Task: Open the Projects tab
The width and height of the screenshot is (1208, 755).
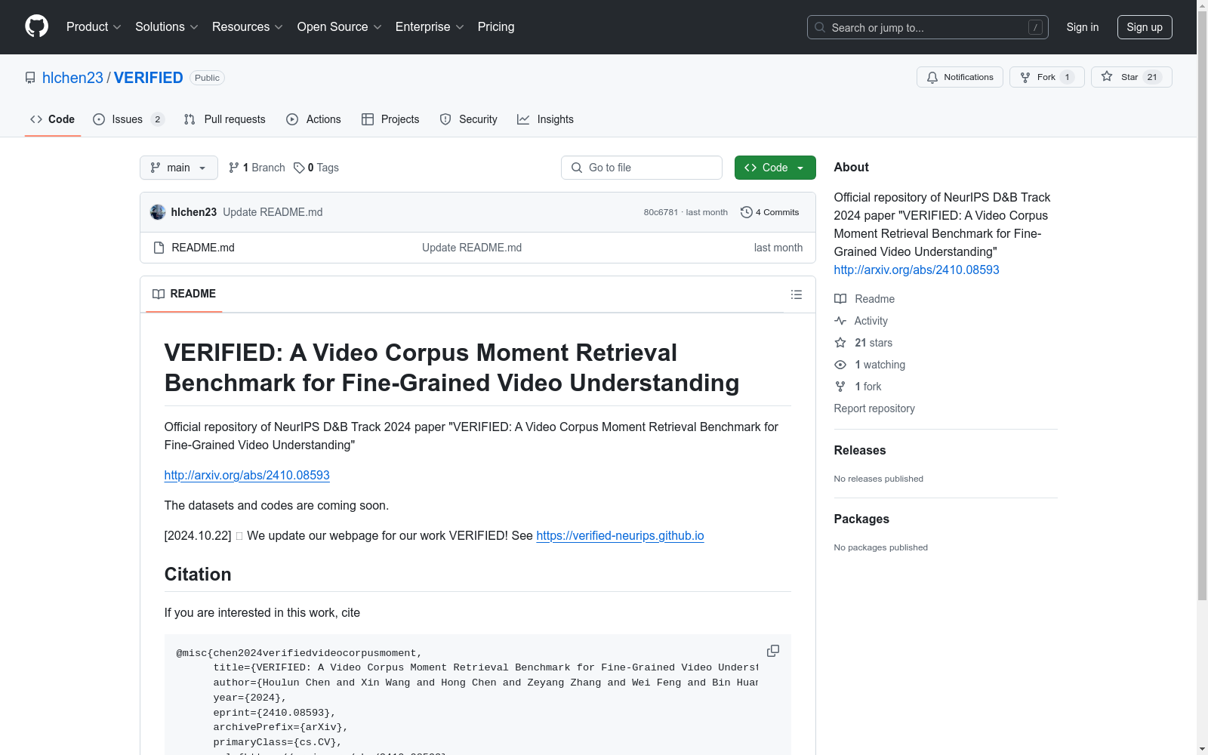Action: coord(390,119)
